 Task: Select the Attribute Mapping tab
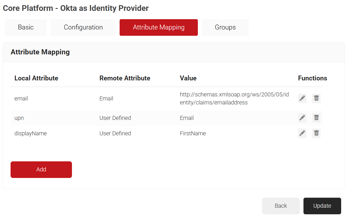pos(158,27)
